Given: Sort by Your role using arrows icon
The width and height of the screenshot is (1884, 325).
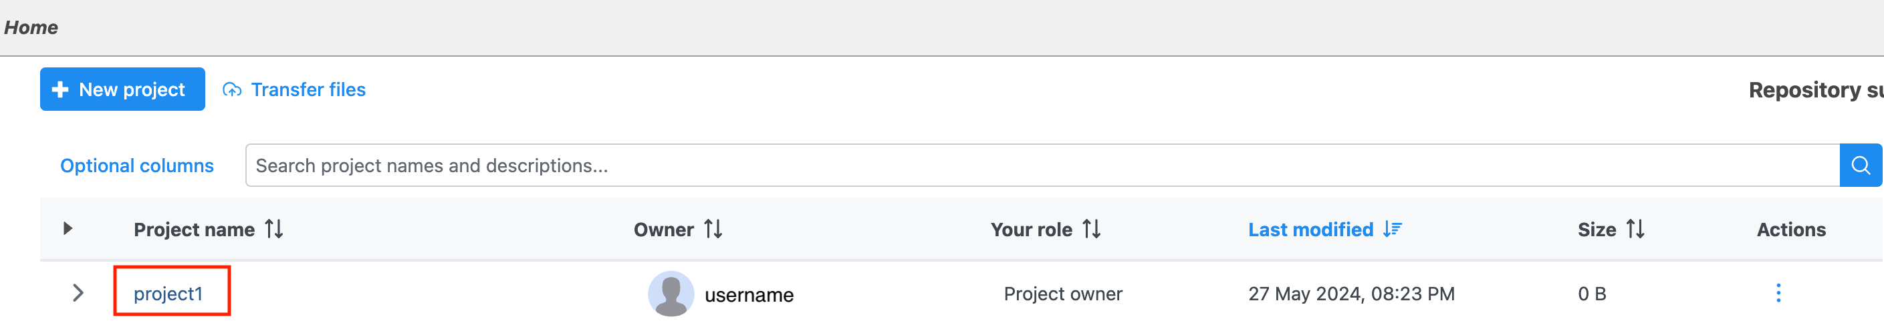Looking at the screenshot, I should pyautogui.click(x=1091, y=230).
